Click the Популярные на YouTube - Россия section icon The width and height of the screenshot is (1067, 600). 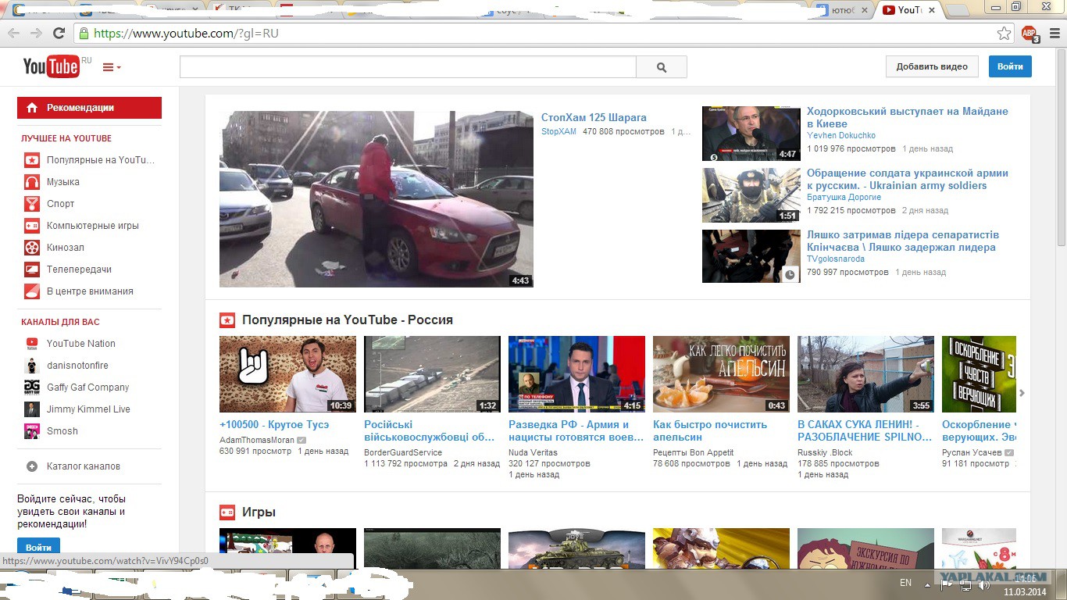coord(227,320)
